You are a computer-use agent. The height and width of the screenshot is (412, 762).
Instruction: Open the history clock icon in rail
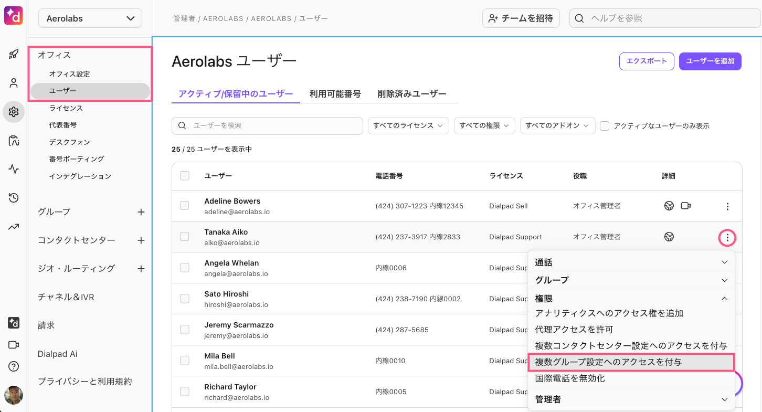14,198
